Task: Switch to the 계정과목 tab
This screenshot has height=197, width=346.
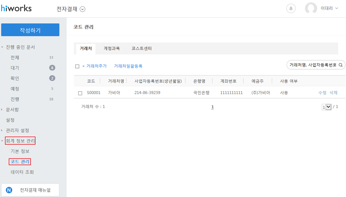Action: click(112, 49)
